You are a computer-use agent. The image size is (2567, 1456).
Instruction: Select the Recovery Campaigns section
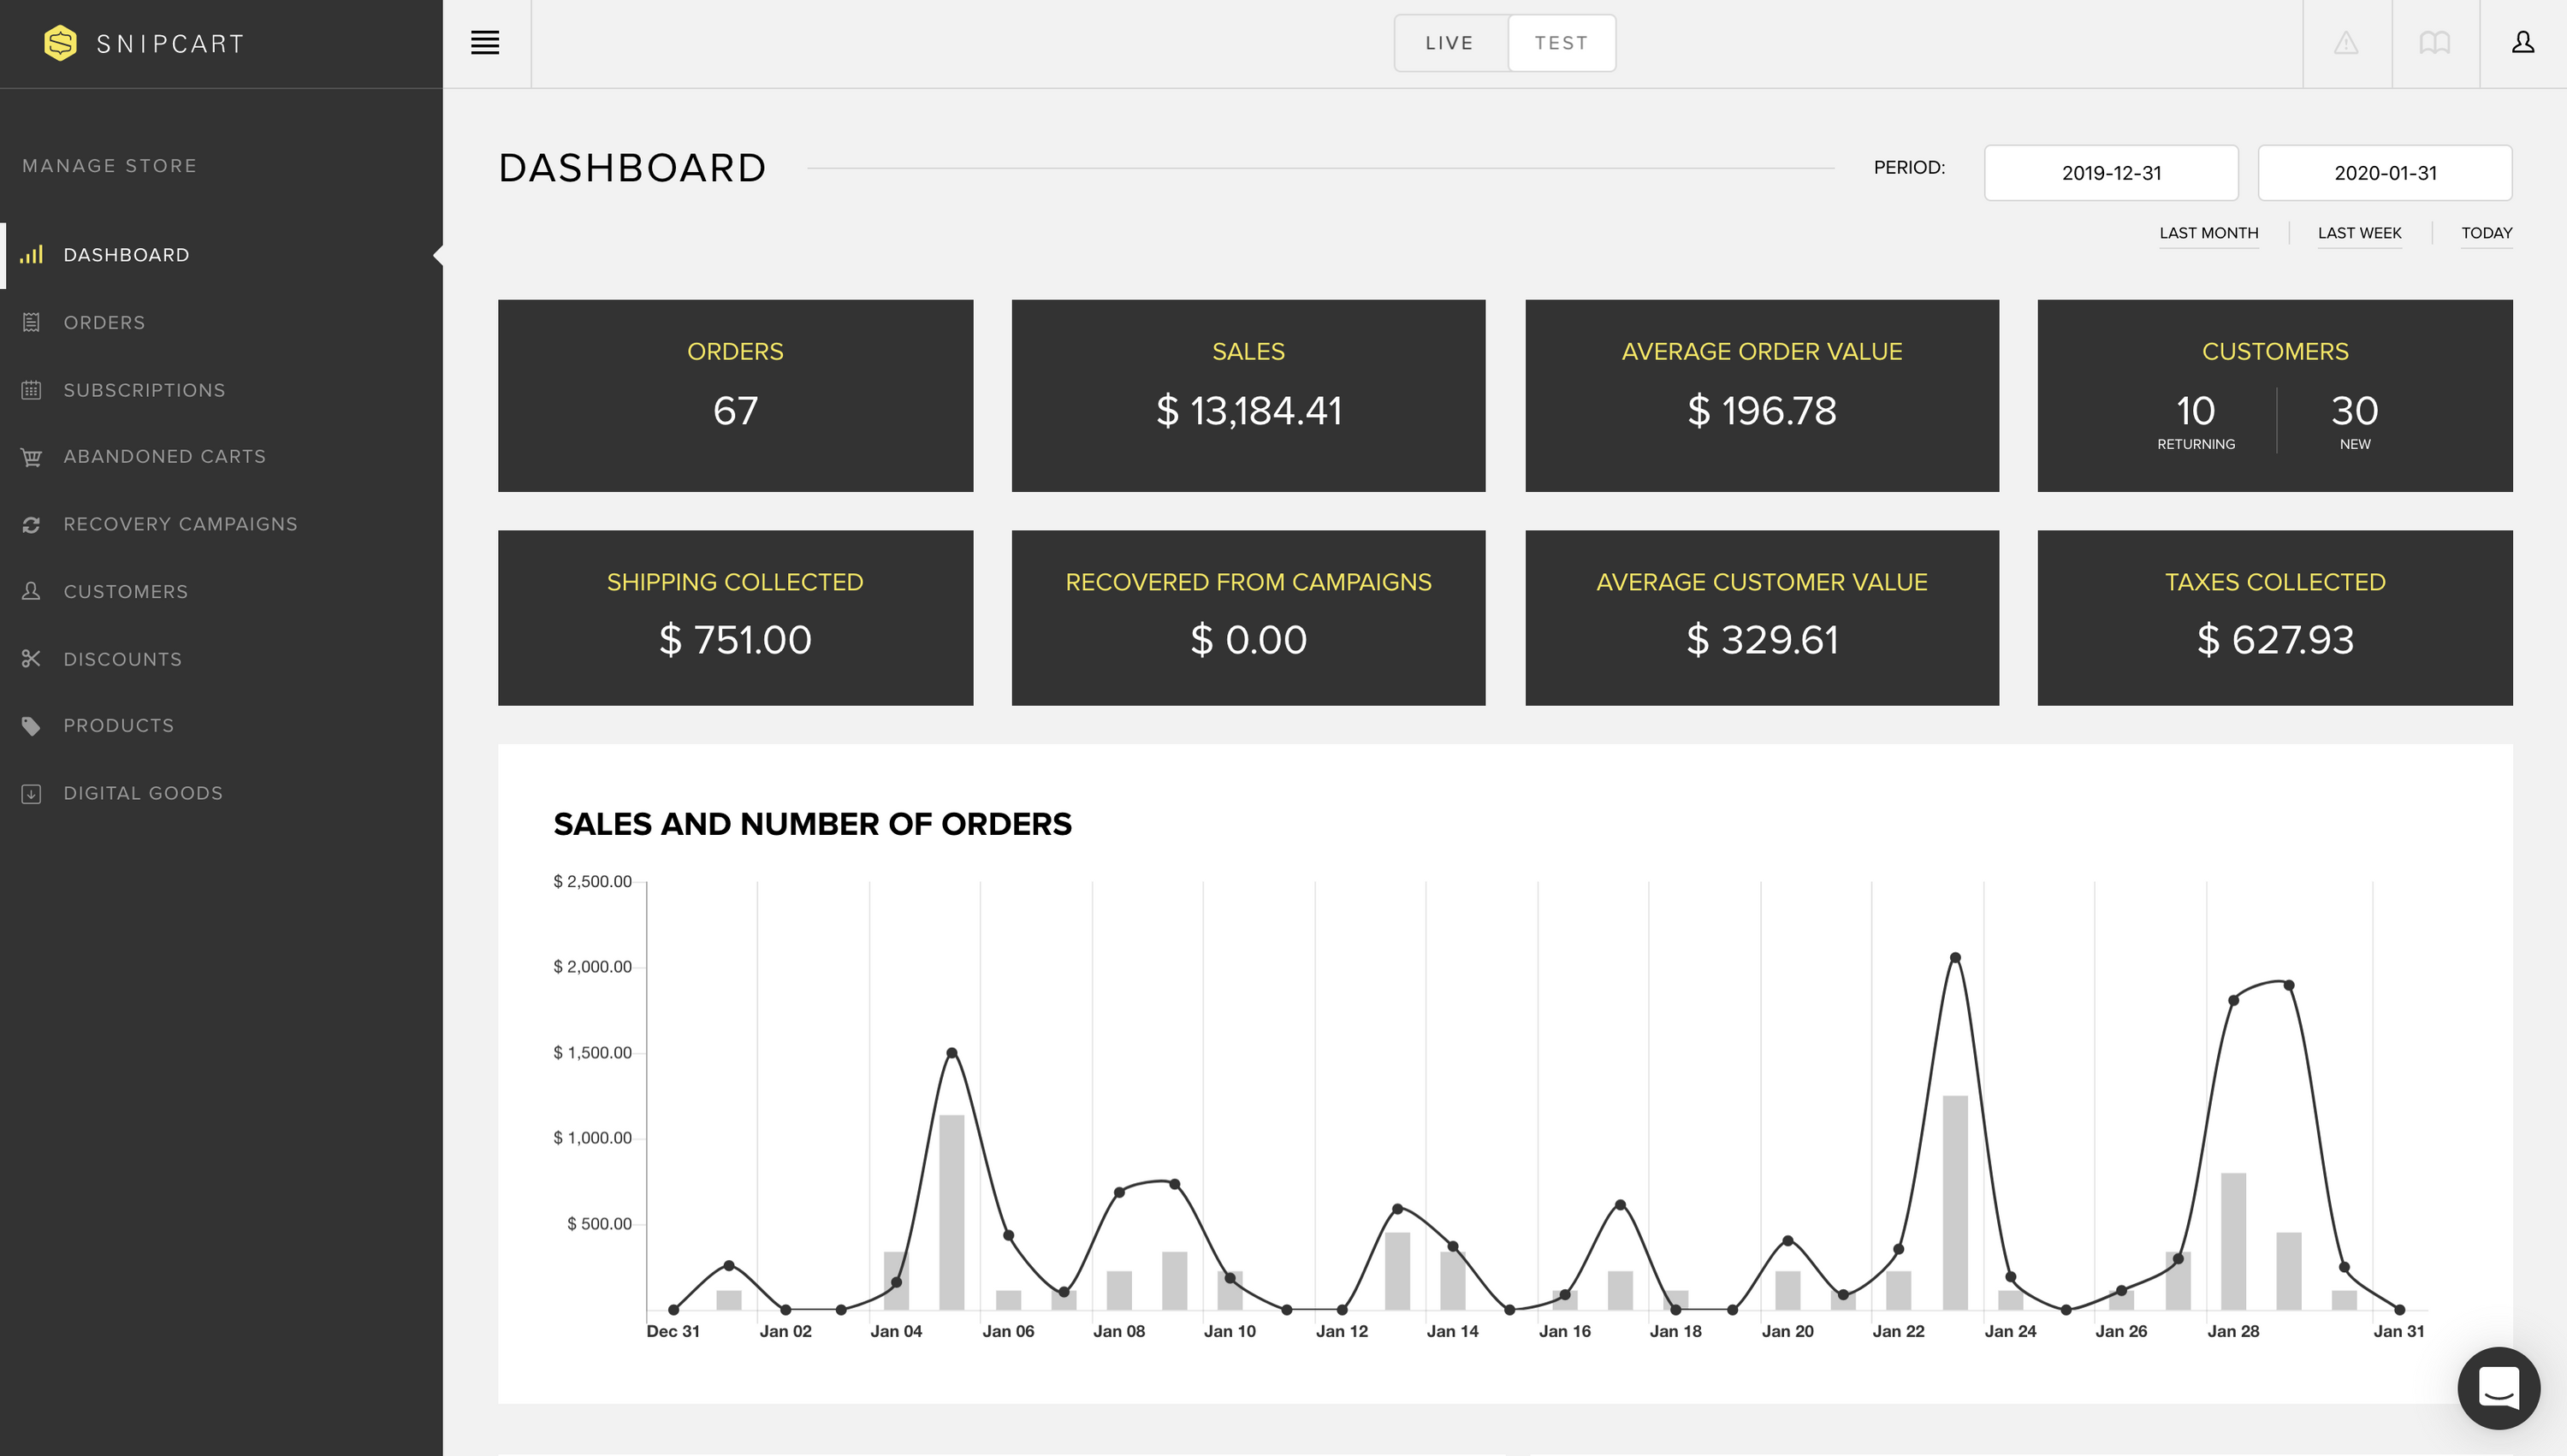click(180, 524)
